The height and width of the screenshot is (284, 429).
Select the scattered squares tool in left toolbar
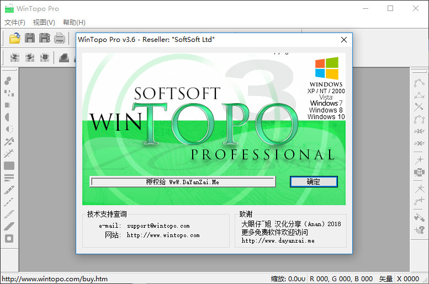click(9, 93)
